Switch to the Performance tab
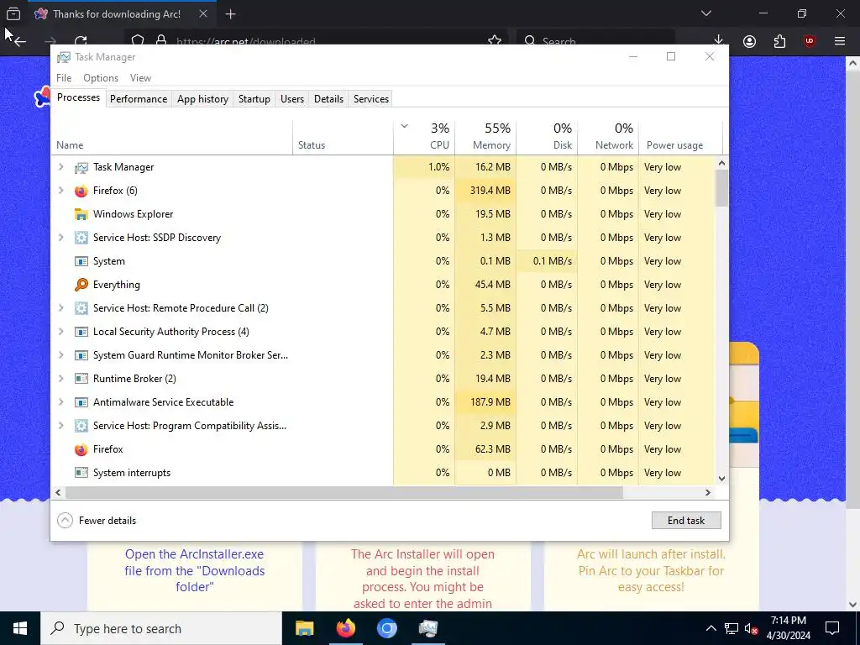Screen dimensions: 860x645 point(139,99)
